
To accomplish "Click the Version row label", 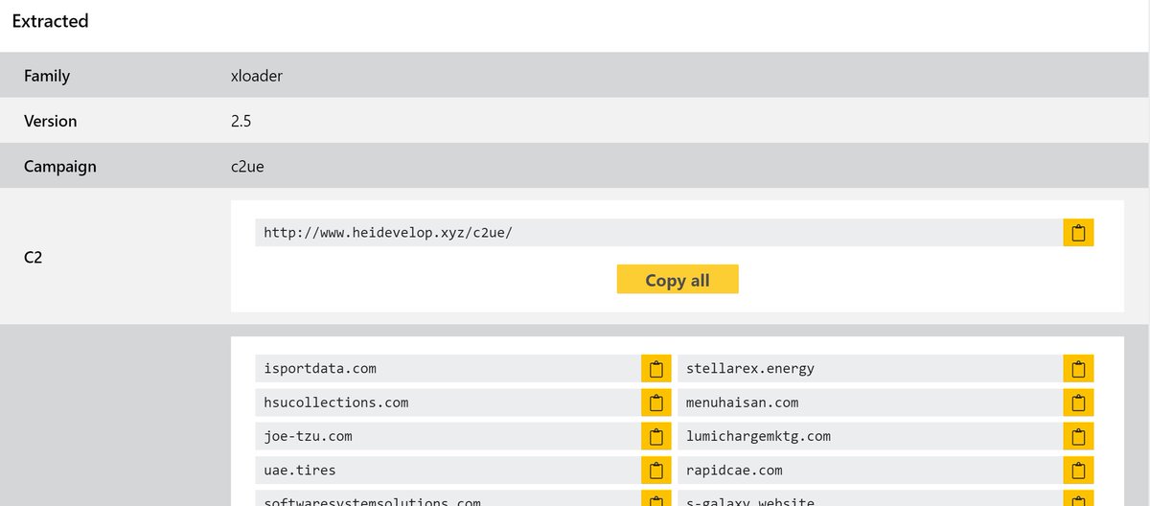I will click(x=51, y=121).
